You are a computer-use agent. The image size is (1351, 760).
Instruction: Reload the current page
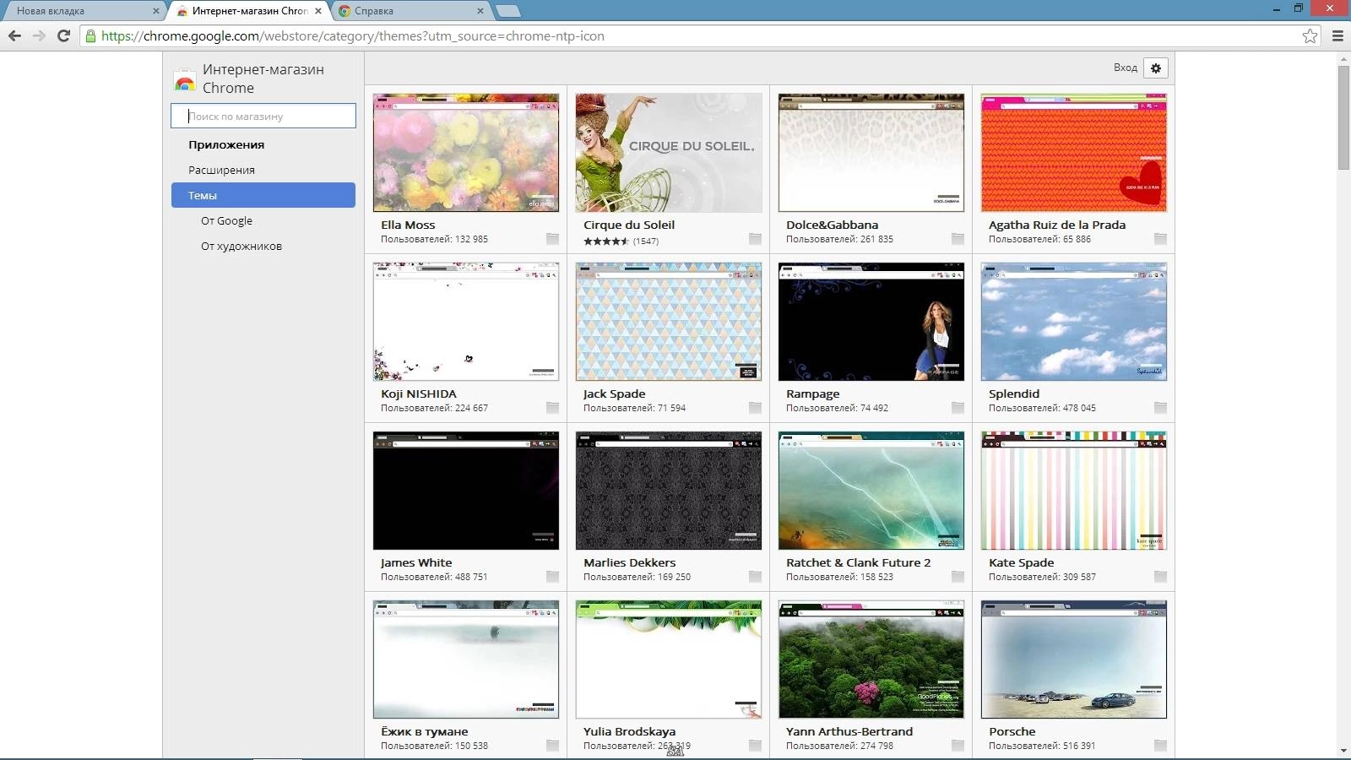63,35
